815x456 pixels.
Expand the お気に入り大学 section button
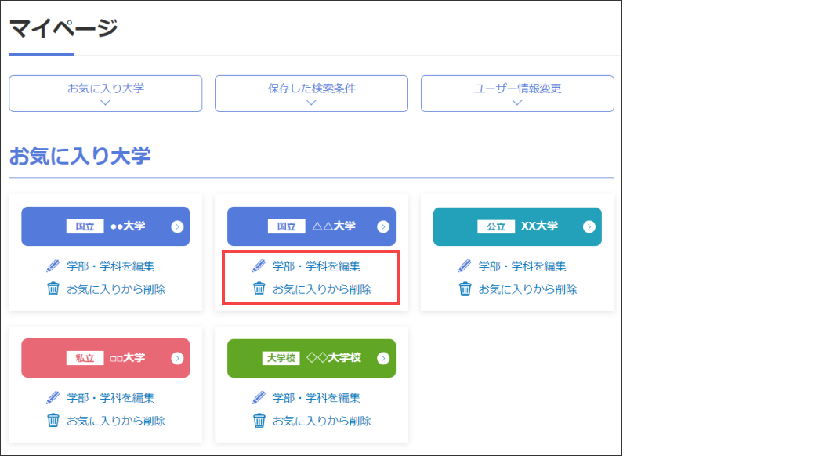pyautogui.click(x=106, y=94)
